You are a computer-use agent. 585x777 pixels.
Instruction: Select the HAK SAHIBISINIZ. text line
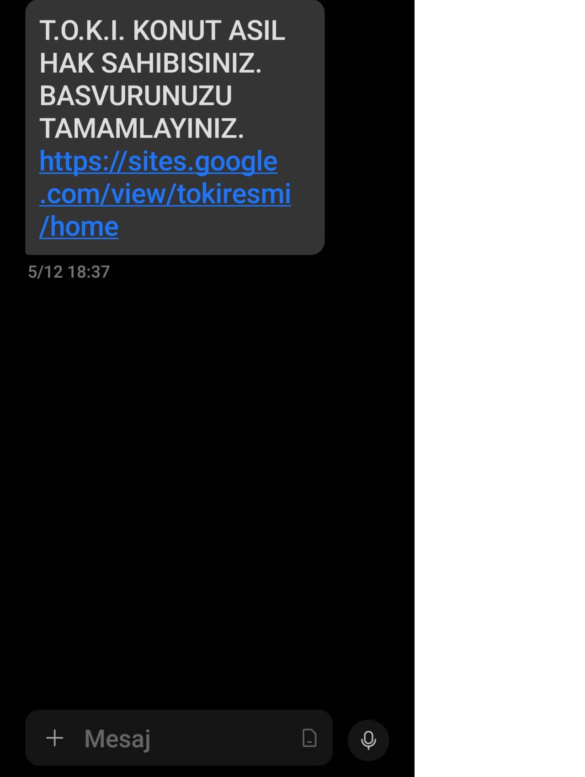[150, 63]
